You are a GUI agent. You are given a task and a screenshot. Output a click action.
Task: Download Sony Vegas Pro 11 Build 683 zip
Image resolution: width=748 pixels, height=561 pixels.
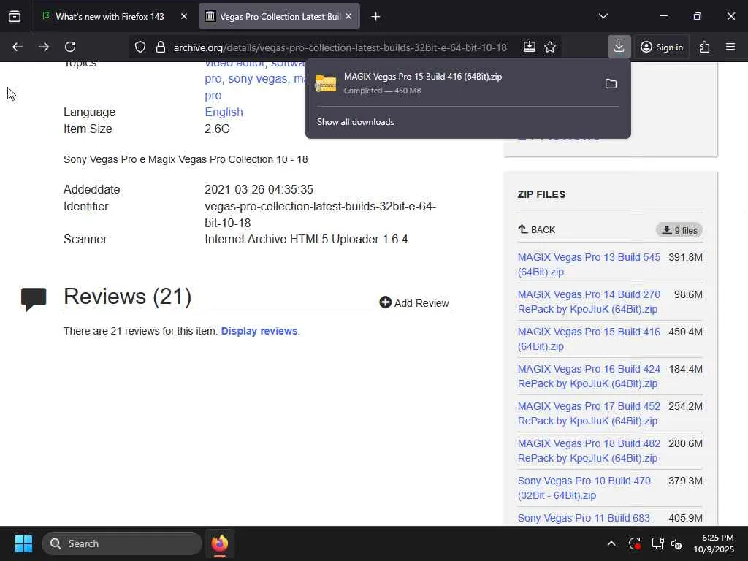tap(584, 518)
